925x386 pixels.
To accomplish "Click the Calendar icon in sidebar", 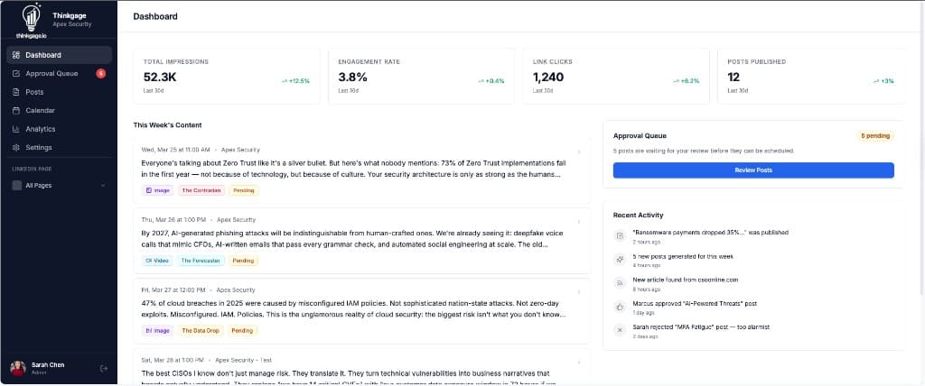I will (16, 110).
